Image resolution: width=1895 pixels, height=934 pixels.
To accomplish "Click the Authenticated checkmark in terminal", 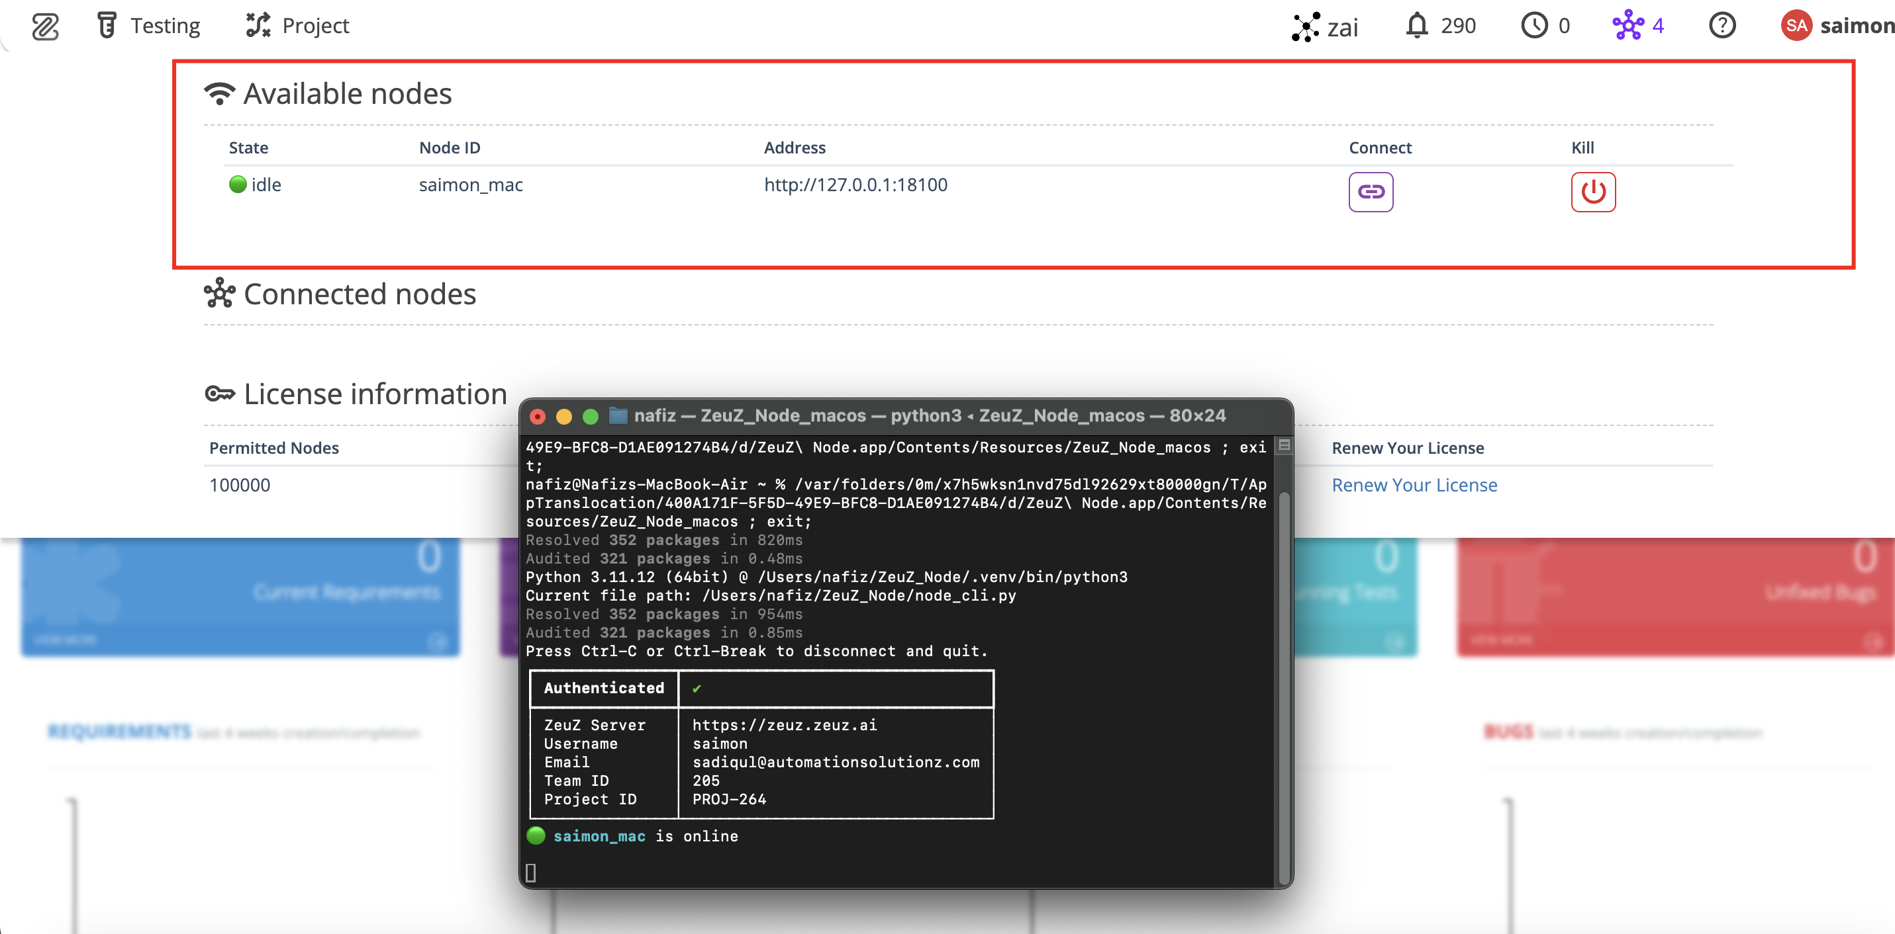I will point(697,689).
